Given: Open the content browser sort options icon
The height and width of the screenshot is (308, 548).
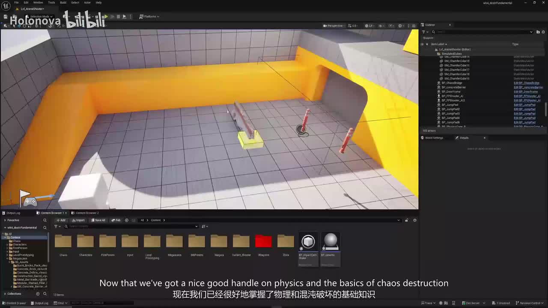Looking at the screenshot, I should 204,226.
